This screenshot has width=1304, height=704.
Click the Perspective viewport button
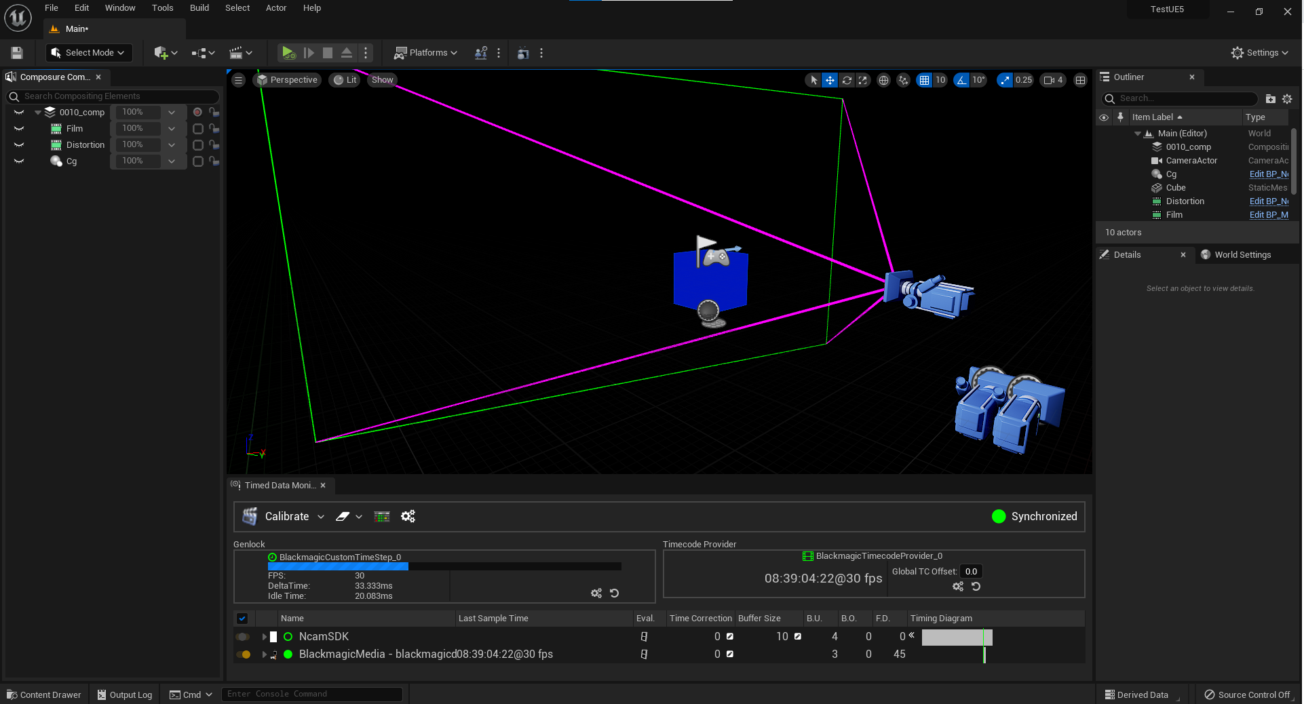pos(286,80)
